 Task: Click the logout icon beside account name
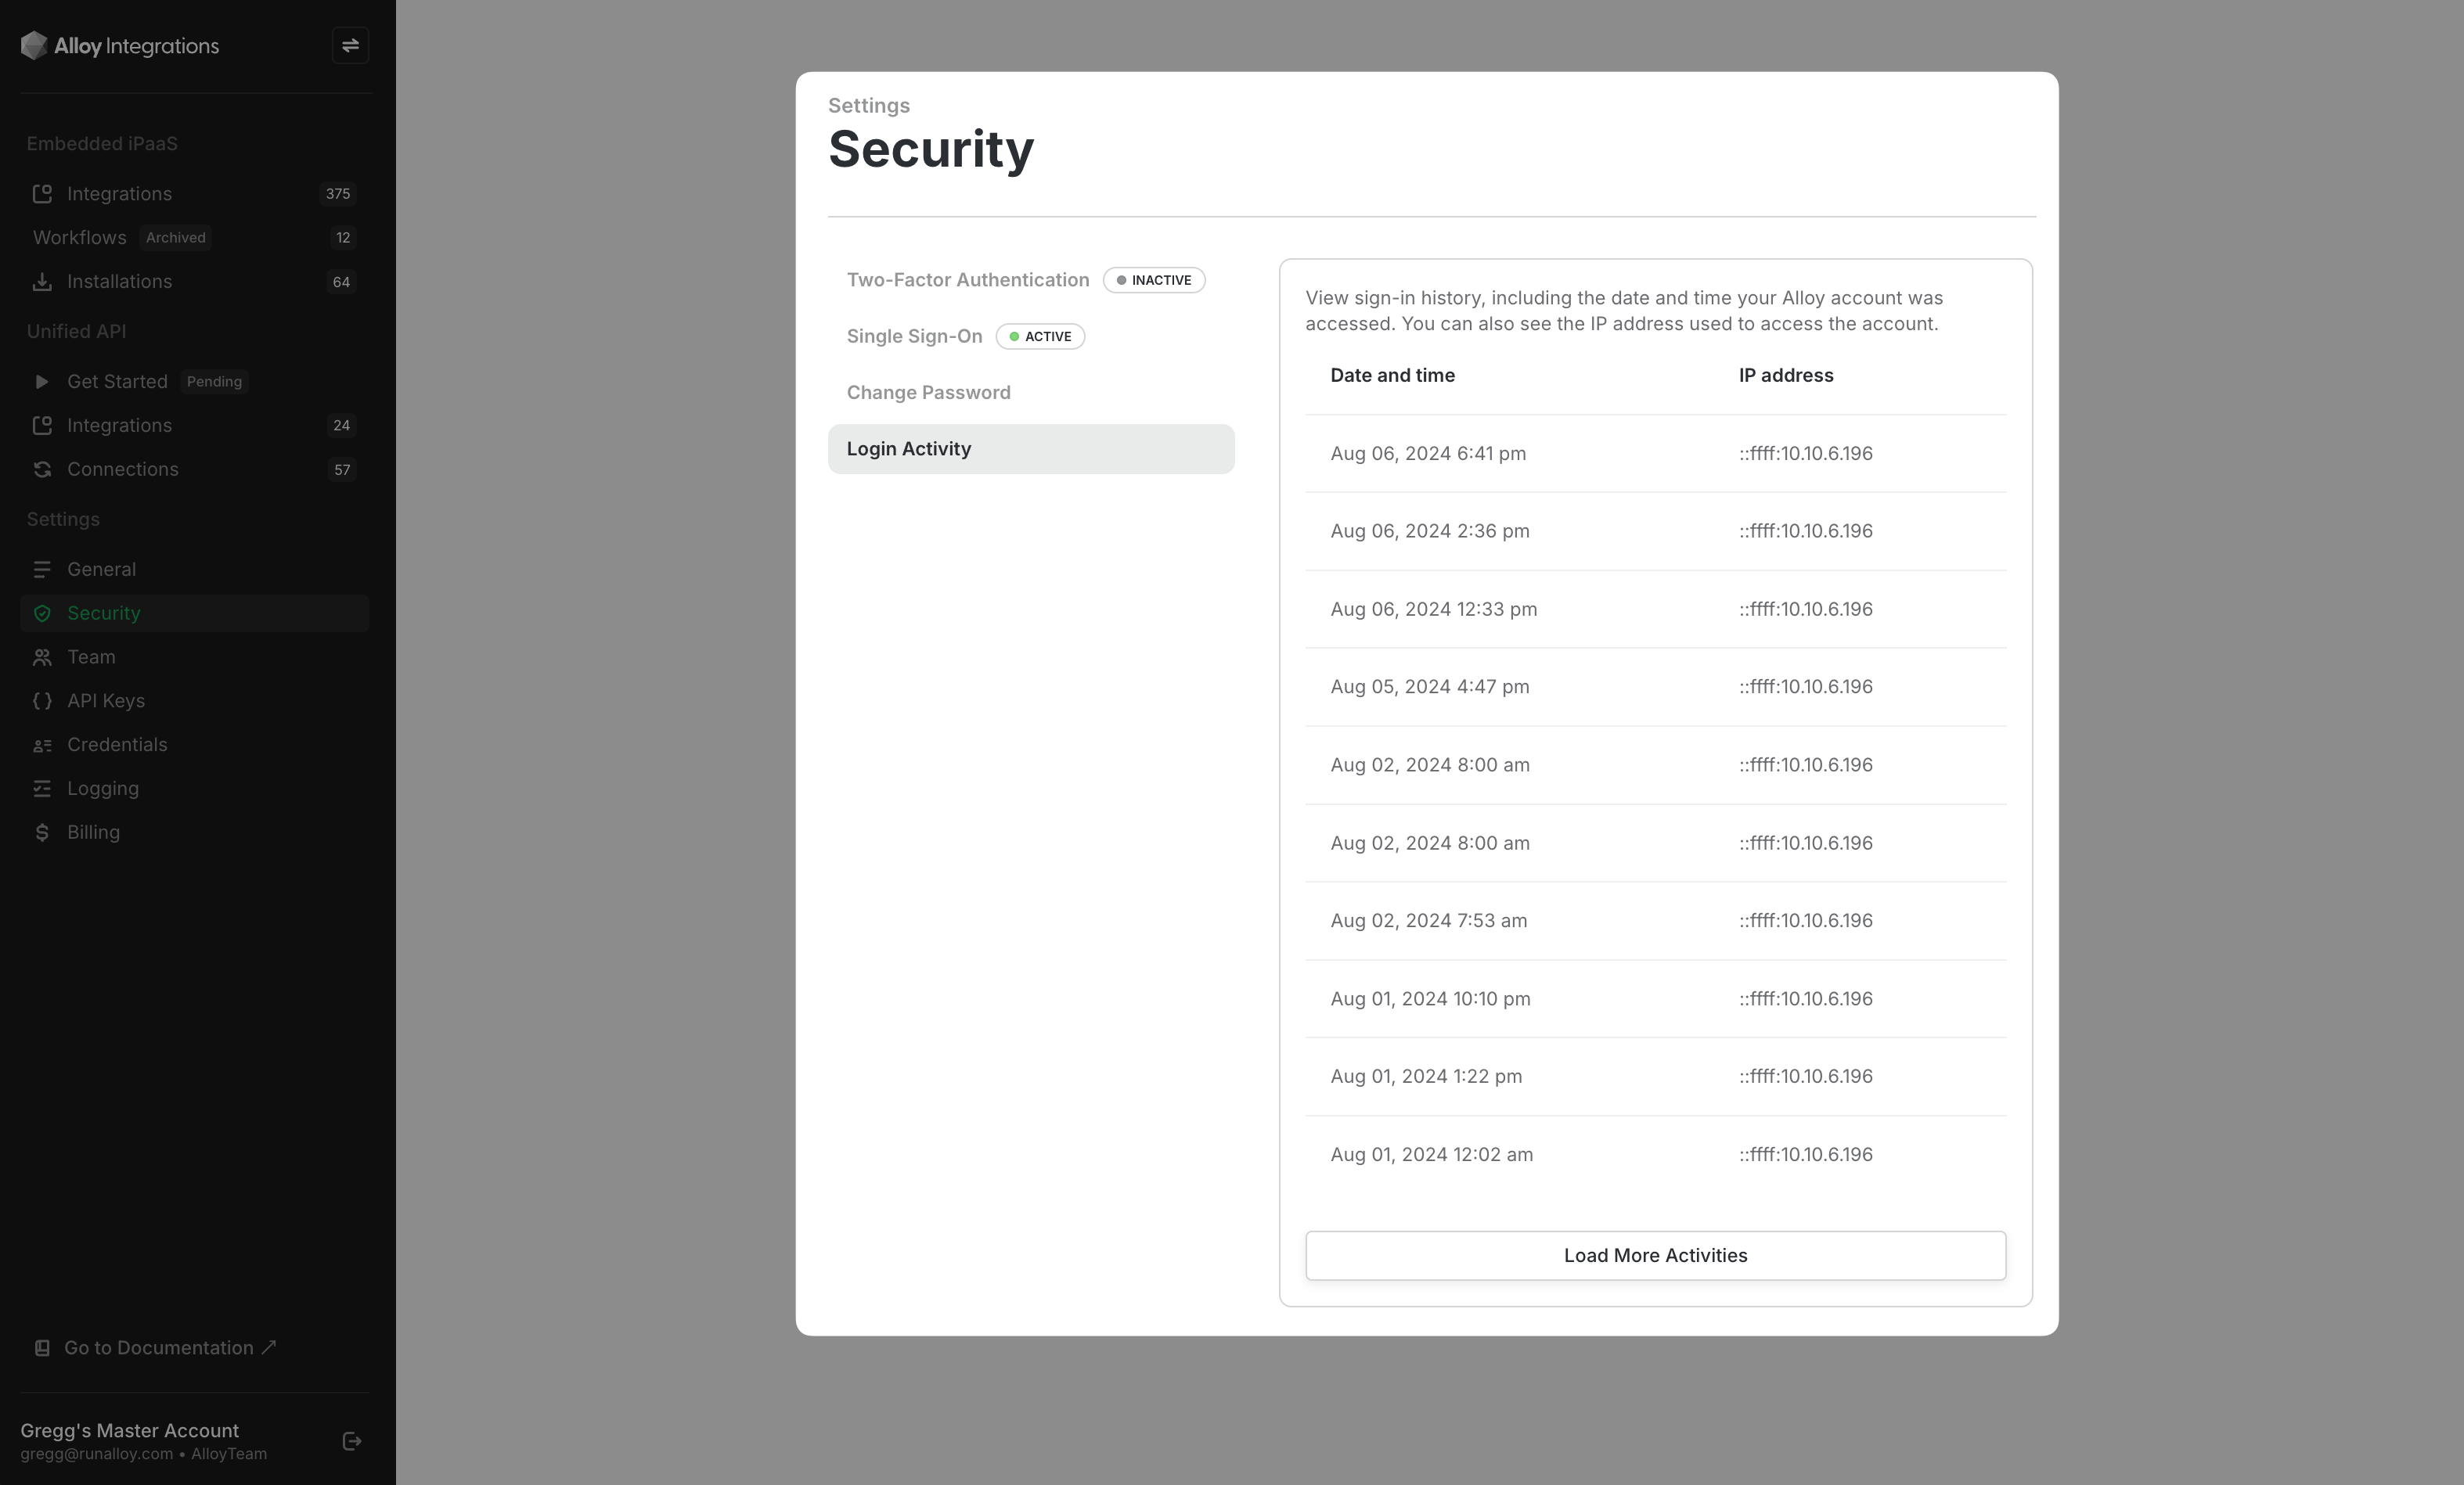click(x=352, y=1441)
